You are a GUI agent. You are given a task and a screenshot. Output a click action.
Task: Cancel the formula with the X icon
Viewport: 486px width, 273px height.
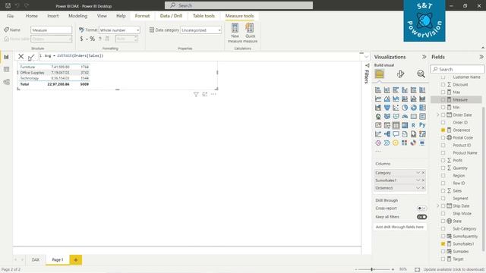[21, 56]
